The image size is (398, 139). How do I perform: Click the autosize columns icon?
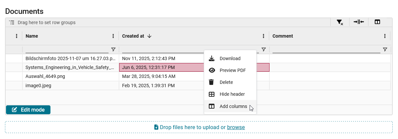[358, 22]
